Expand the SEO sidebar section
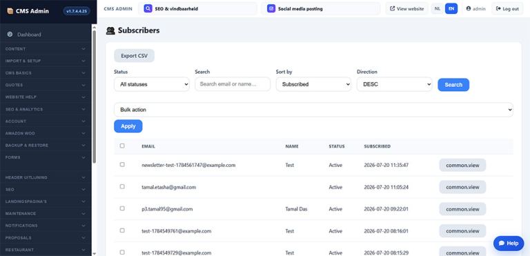 (46, 189)
